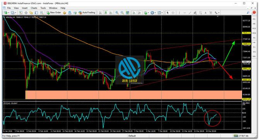The width and height of the screenshot is (259, 140).
Task: Open the Charts menu
Action: tap(34, 8)
